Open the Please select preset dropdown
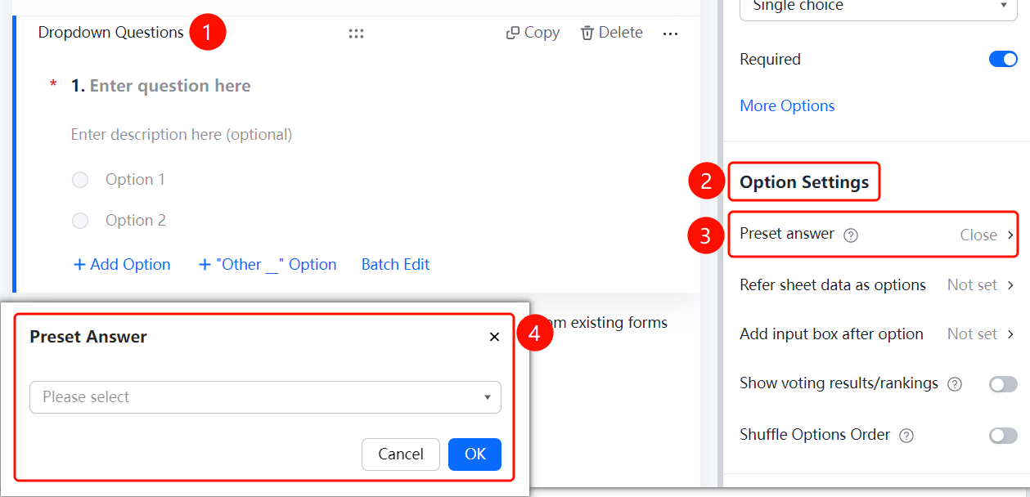 pos(265,397)
